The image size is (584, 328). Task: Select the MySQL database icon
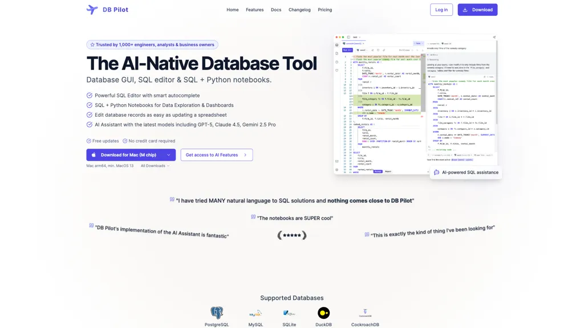(255, 313)
